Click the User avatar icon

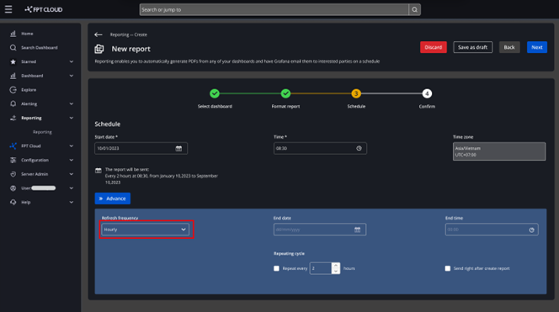(x=13, y=188)
